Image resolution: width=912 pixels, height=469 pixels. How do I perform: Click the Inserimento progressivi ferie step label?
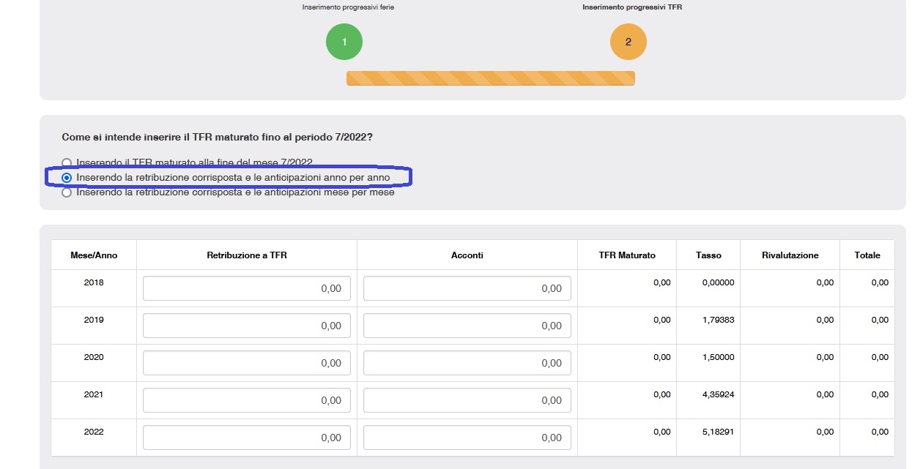tap(343, 7)
